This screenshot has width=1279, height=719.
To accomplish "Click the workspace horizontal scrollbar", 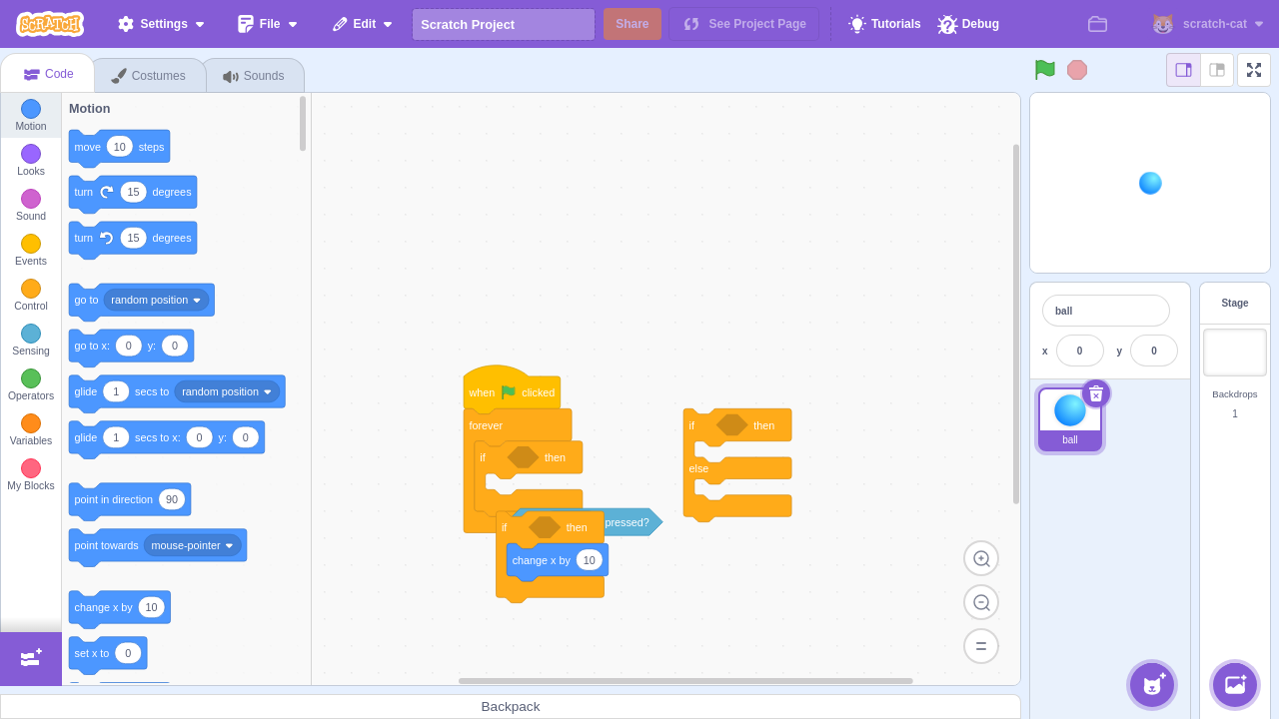I will (685, 681).
